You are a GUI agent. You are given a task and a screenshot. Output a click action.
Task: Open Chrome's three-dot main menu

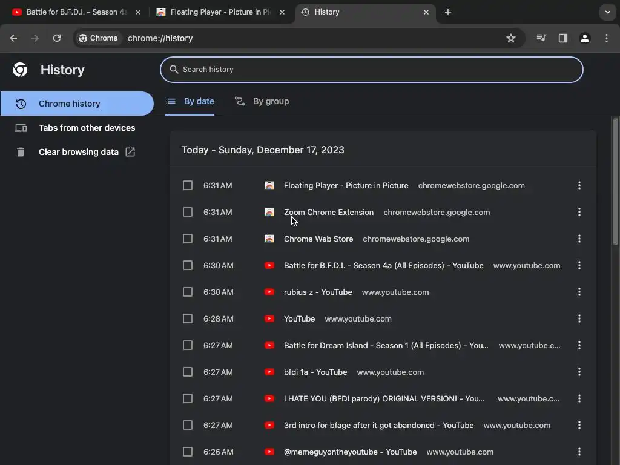tap(607, 38)
